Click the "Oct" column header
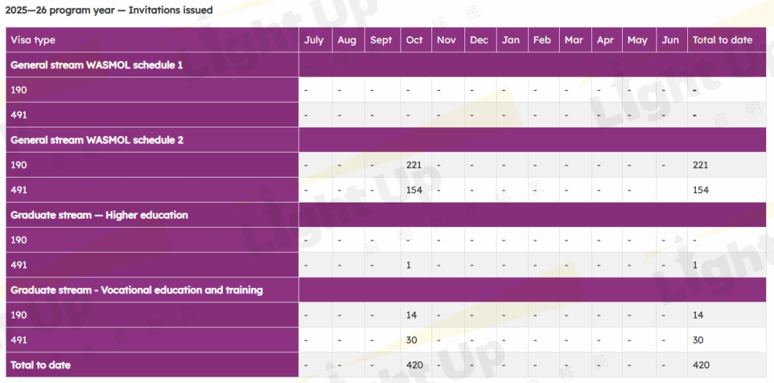 (414, 40)
